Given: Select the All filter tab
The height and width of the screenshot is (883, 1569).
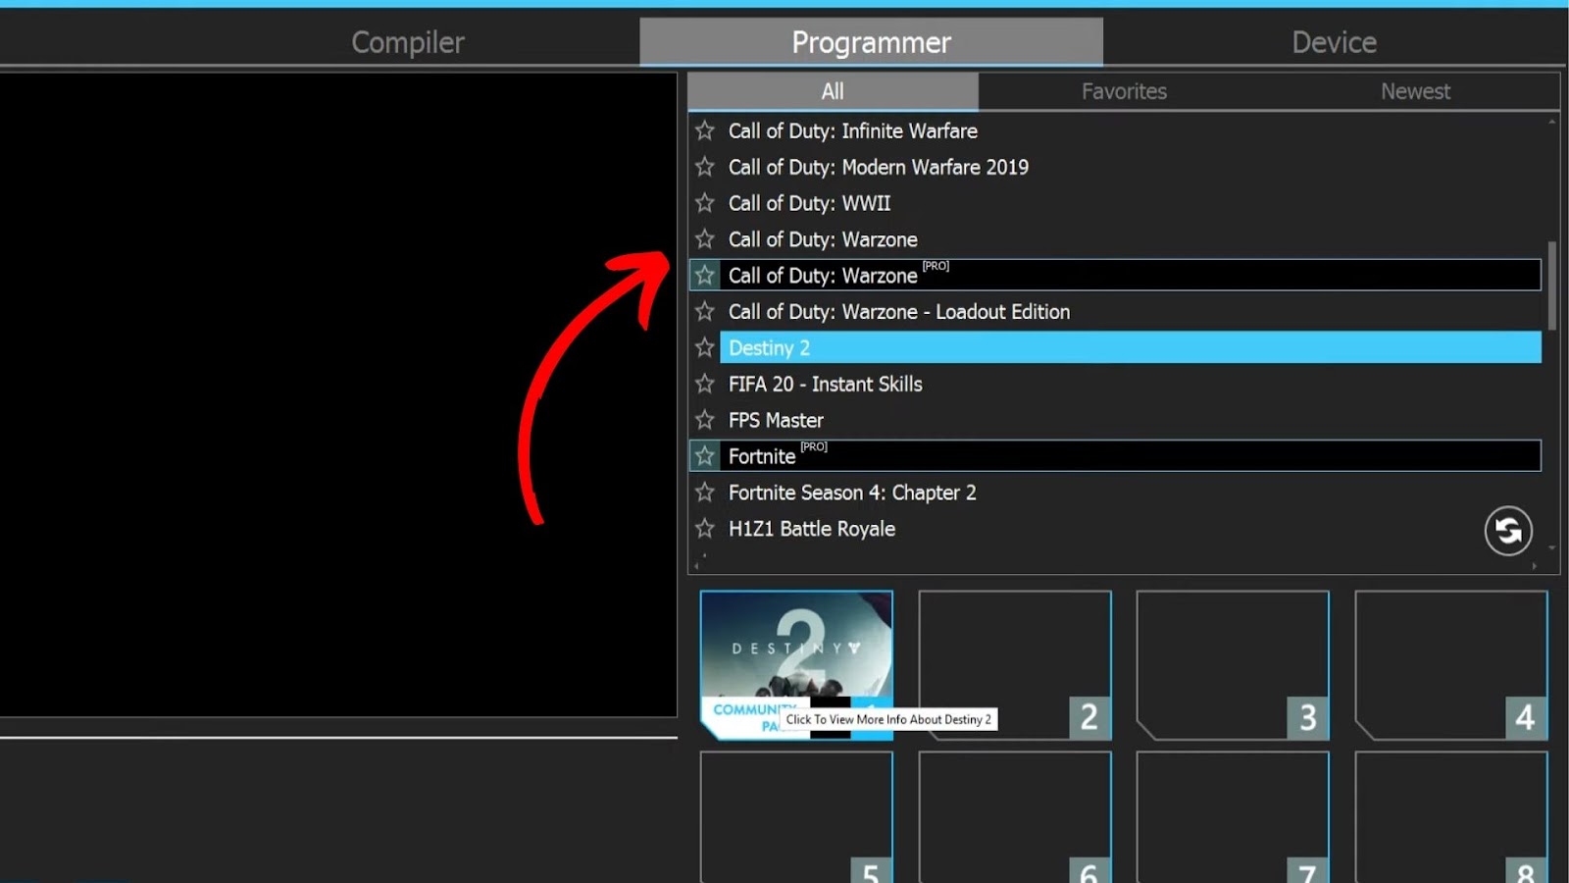Looking at the screenshot, I should pos(833,91).
